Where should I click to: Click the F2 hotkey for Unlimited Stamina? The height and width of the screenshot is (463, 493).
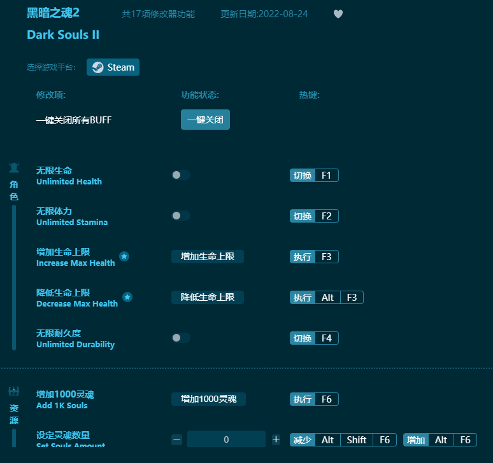tap(326, 216)
